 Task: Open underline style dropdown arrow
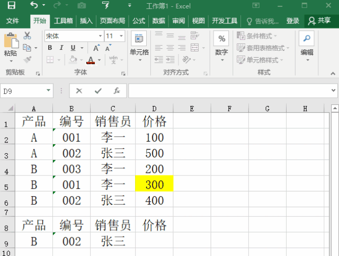click(82, 48)
